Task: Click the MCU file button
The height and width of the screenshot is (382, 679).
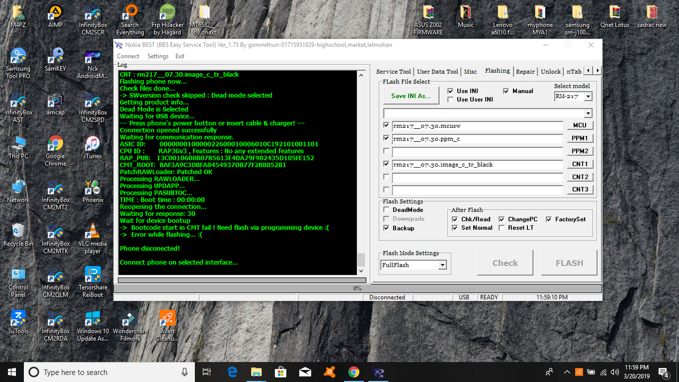Action: click(x=580, y=126)
